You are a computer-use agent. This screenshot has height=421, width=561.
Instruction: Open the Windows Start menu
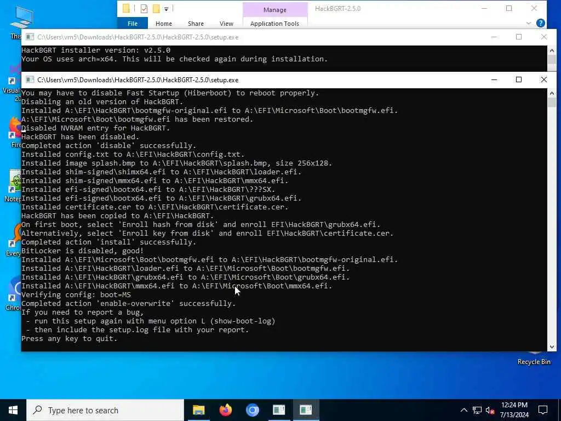pos(13,410)
